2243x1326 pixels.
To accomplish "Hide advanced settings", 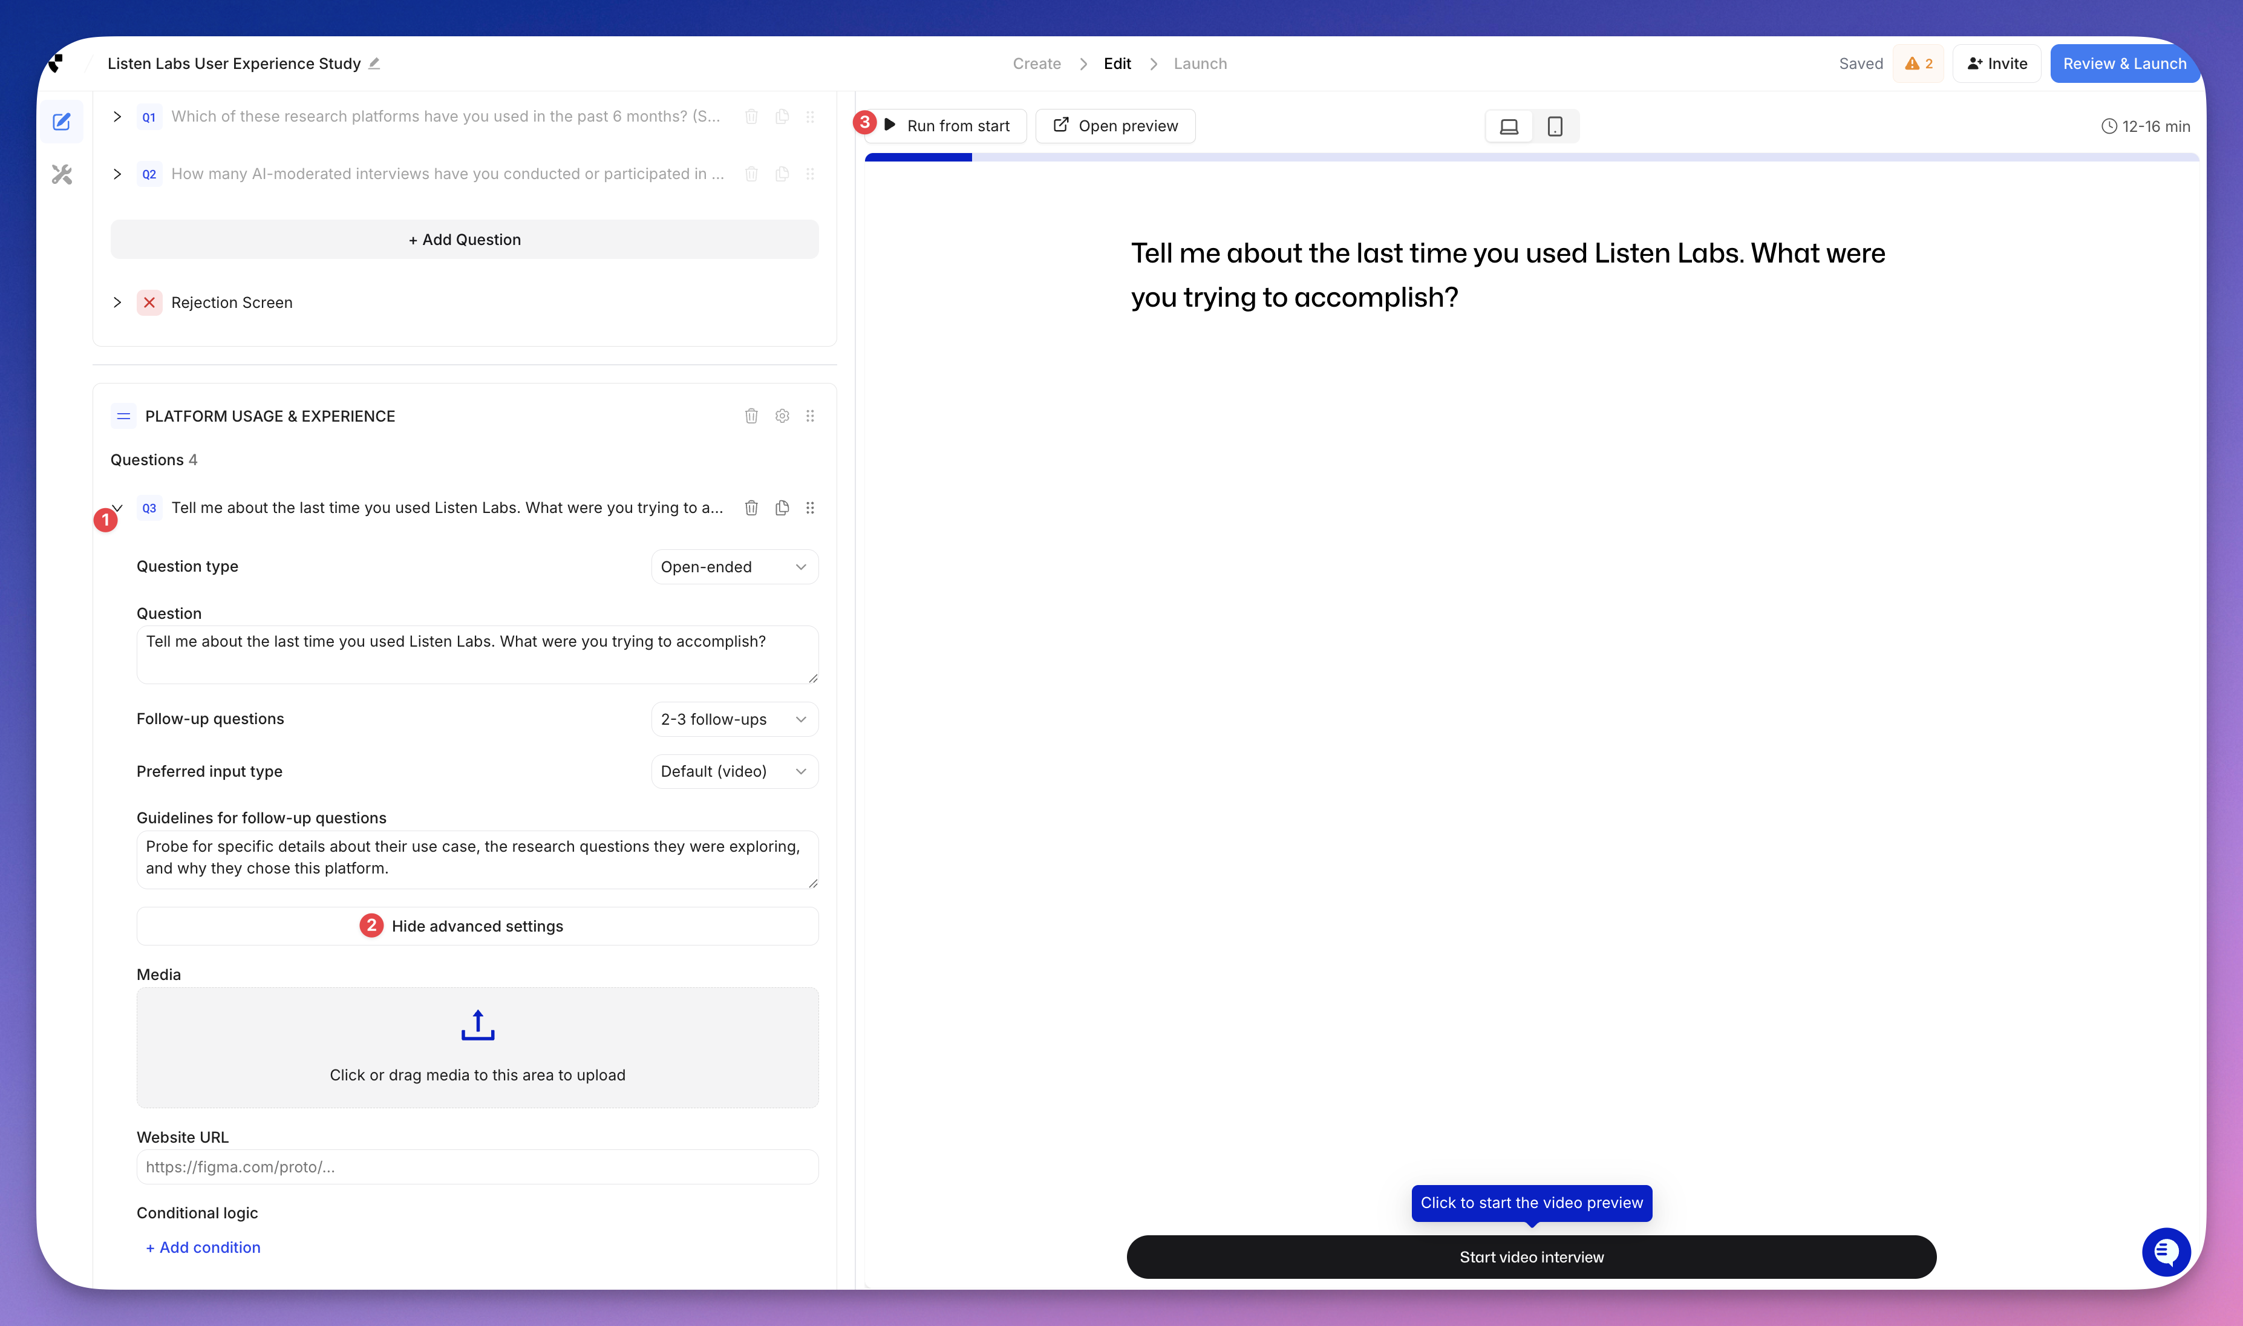I will [x=477, y=926].
